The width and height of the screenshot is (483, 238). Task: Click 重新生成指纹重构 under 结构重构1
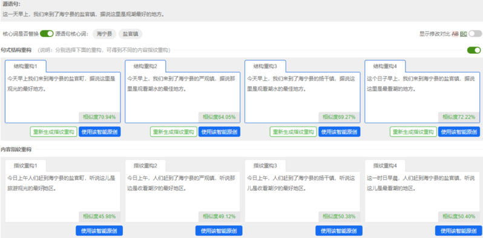[x=54, y=132]
